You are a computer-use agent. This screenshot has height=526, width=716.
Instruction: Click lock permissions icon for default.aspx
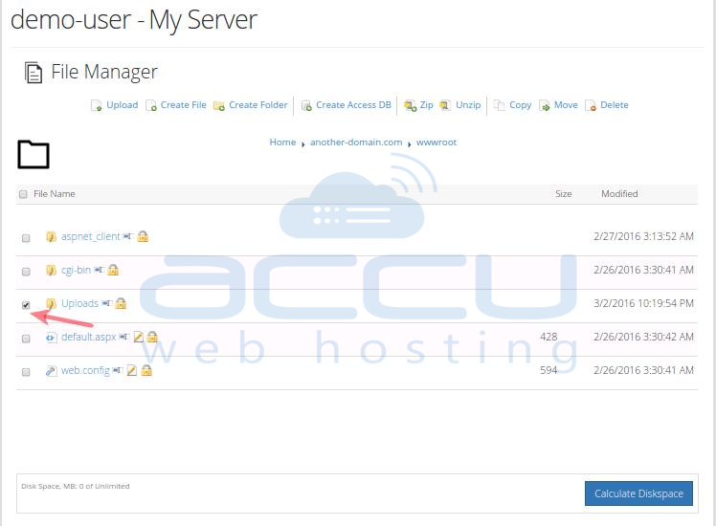point(152,337)
